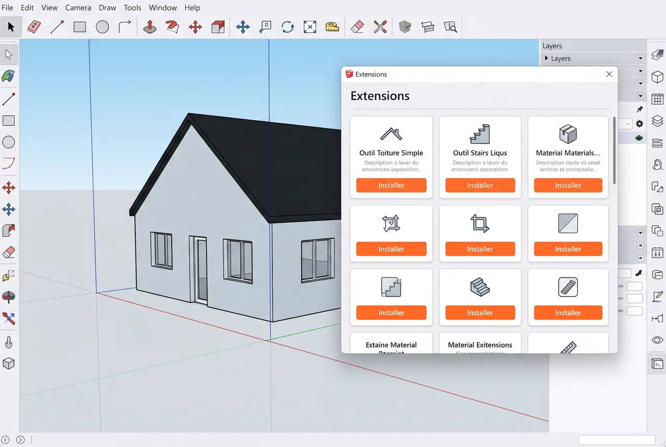Viewport: 666px width, 447px height.
Task: Toggle the pin icon in the Layers panel
Action: (639, 109)
